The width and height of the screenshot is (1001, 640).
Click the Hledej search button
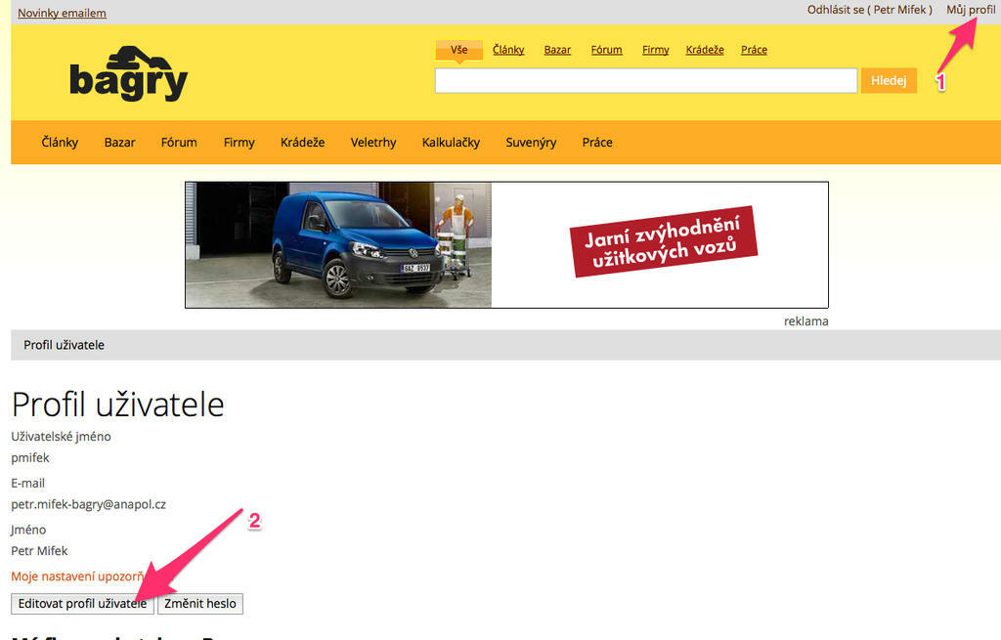point(889,80)
